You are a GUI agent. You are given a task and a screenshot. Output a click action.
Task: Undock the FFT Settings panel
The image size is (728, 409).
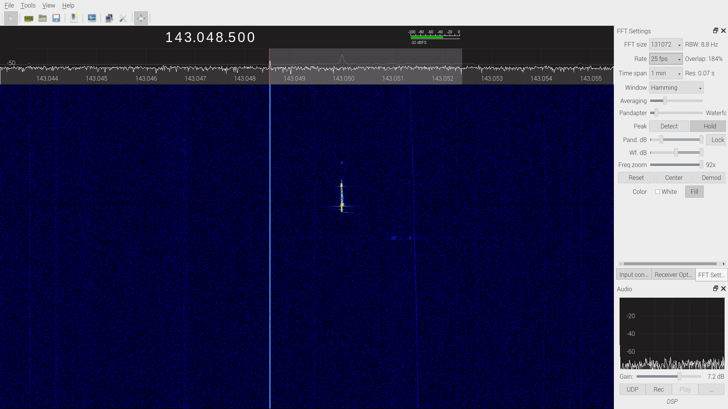pyautogui.click(x=715, y=31)
